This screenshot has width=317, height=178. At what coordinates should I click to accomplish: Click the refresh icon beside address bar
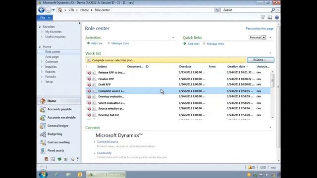217,10
